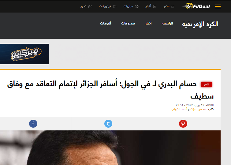Open مصر in the top navigation
Image resolution: width=231 pixels, height=165 pixels.
166,6
